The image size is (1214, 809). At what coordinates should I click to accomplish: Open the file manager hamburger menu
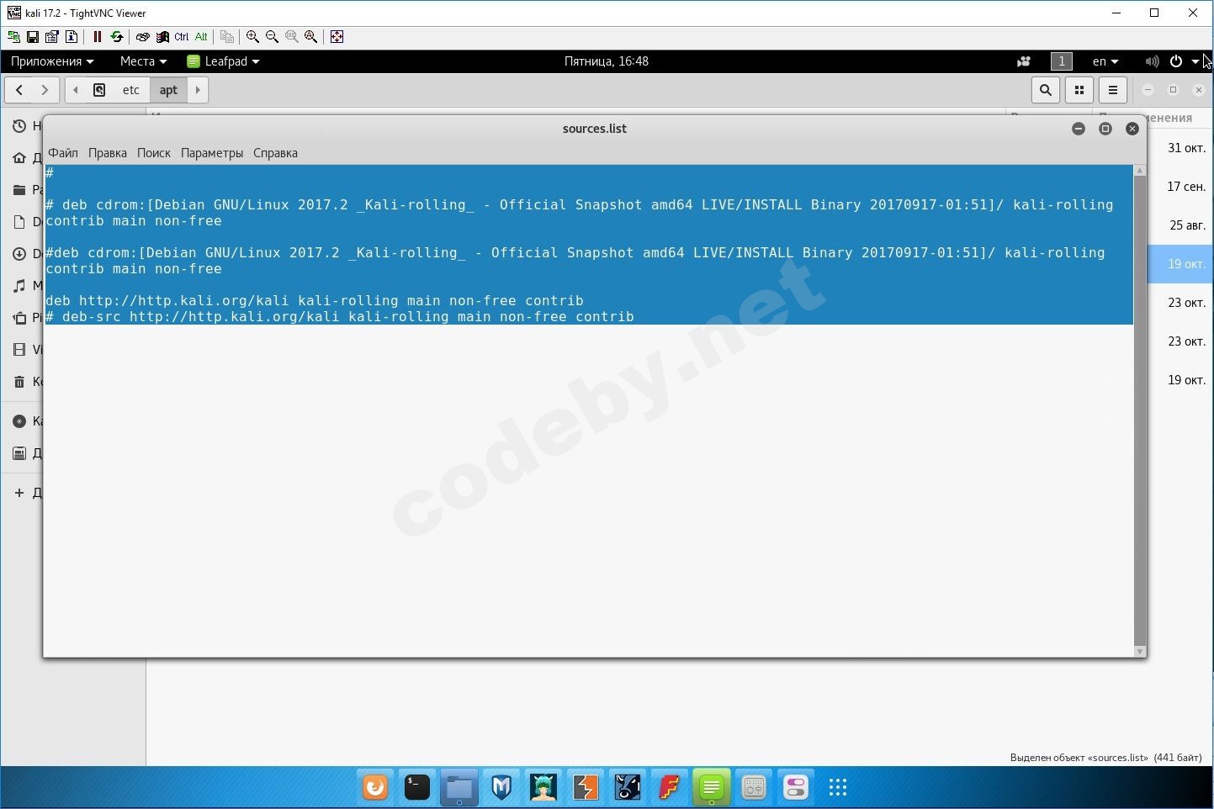point(1113,90)
